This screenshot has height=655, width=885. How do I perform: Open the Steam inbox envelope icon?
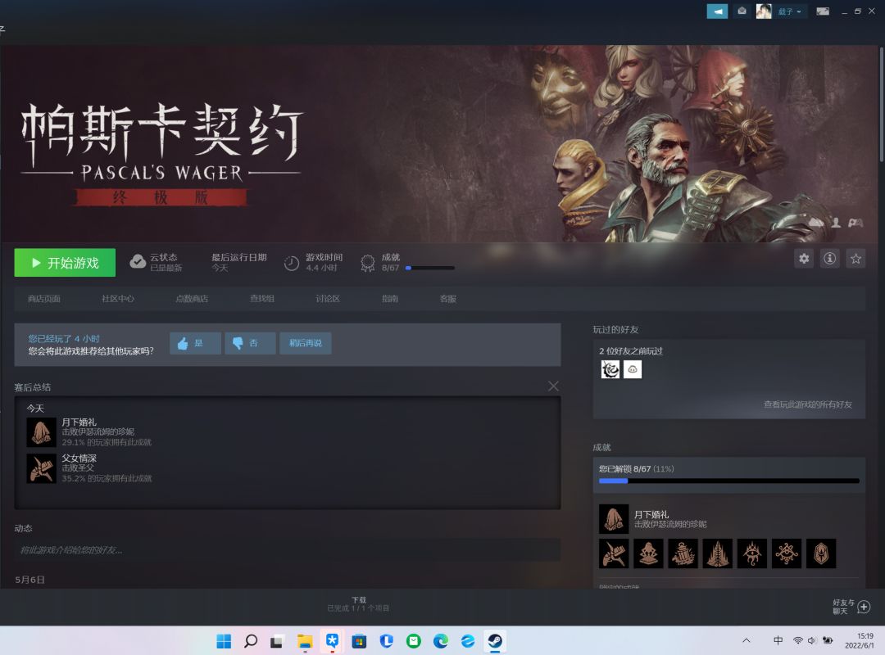(742, 11)
